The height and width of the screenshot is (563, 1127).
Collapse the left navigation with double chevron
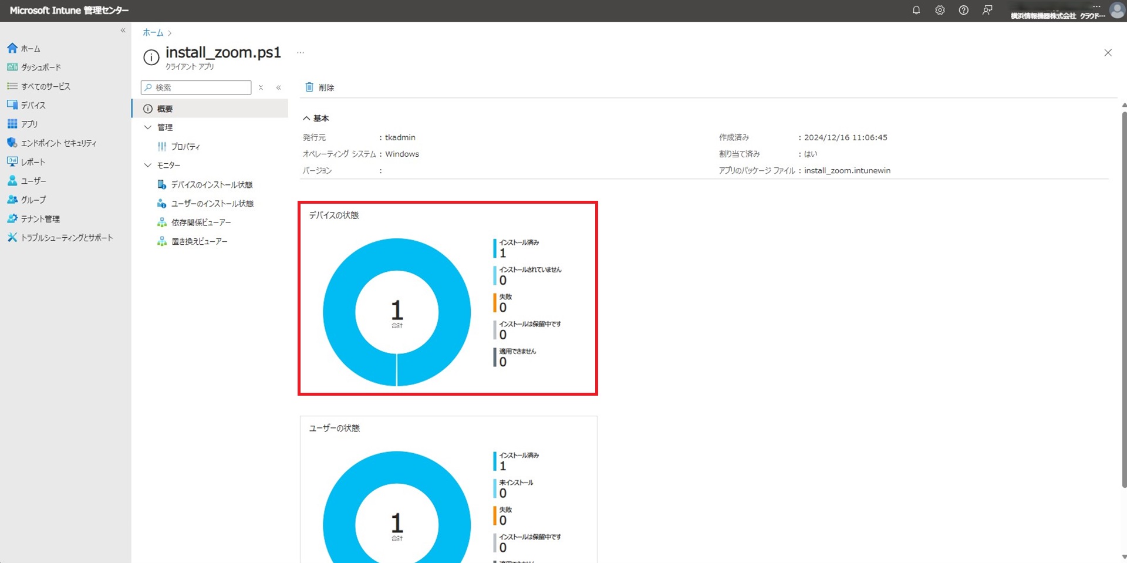pos(123,30)
